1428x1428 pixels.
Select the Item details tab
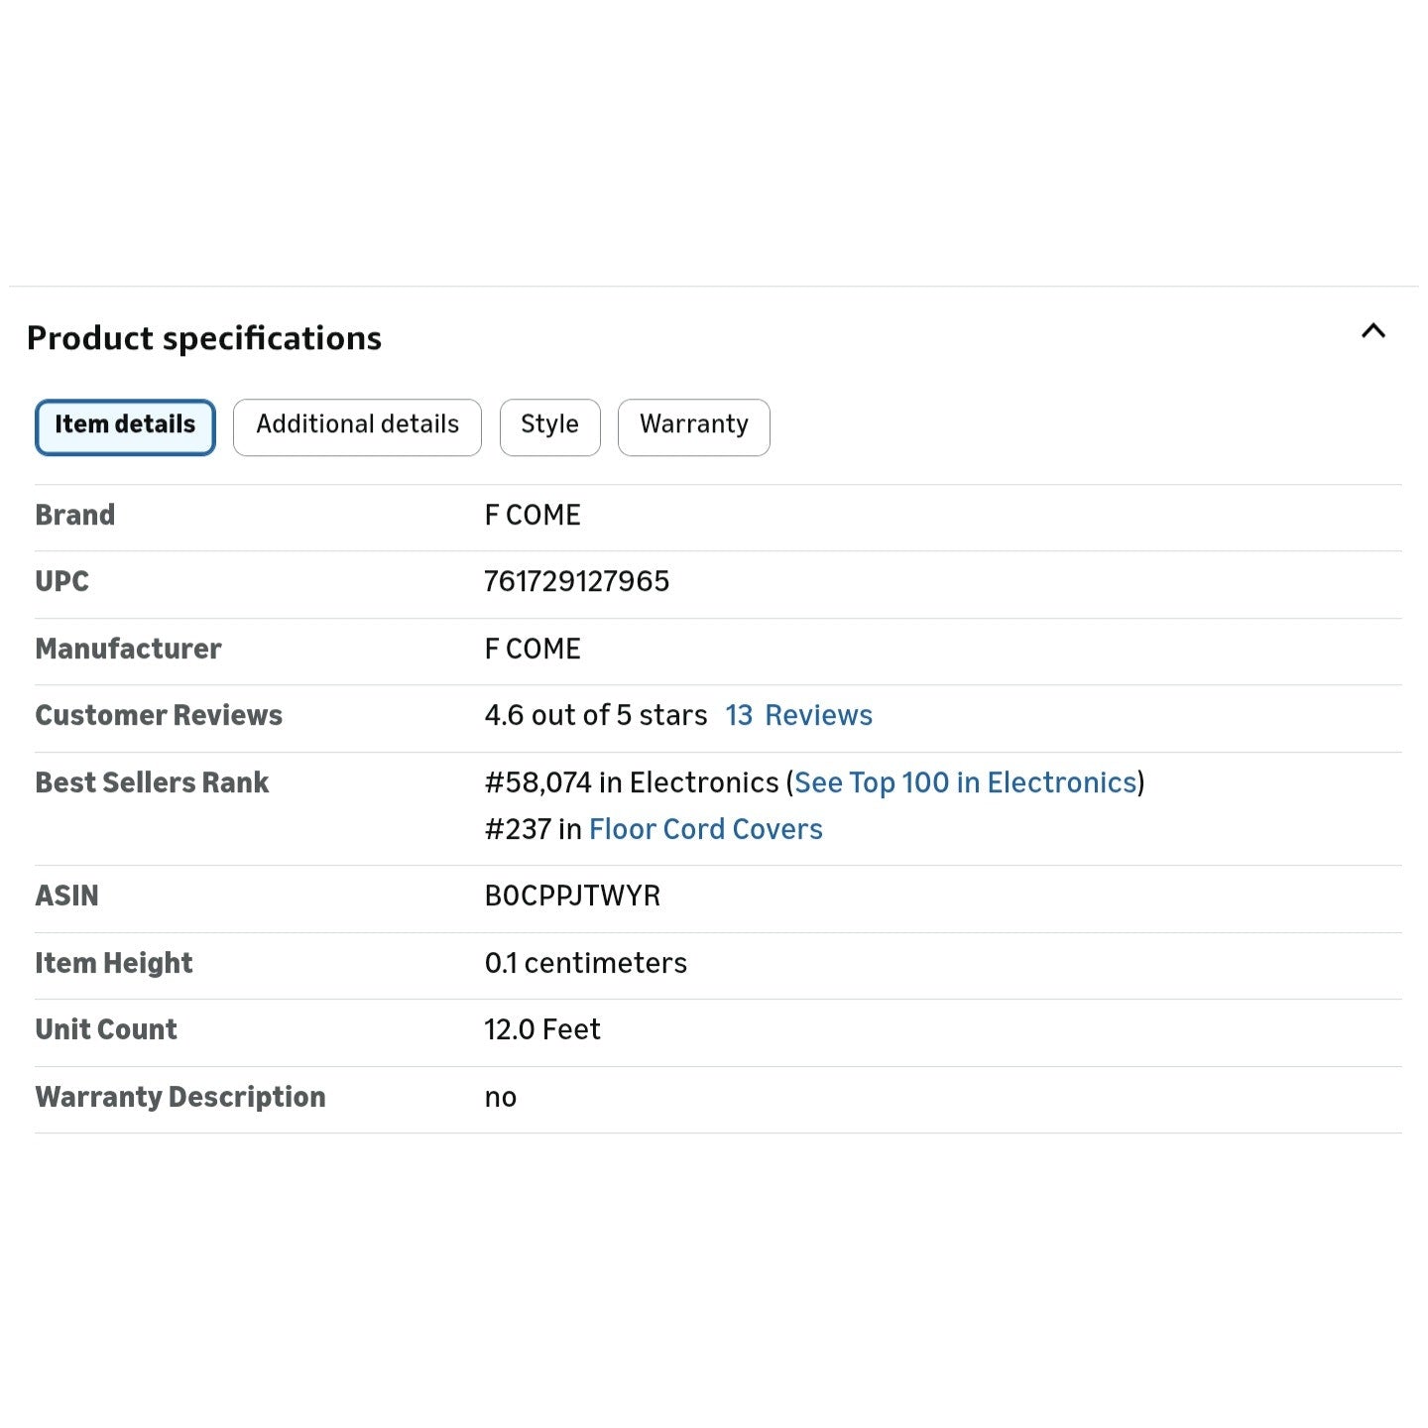click(x=125, y=427)
